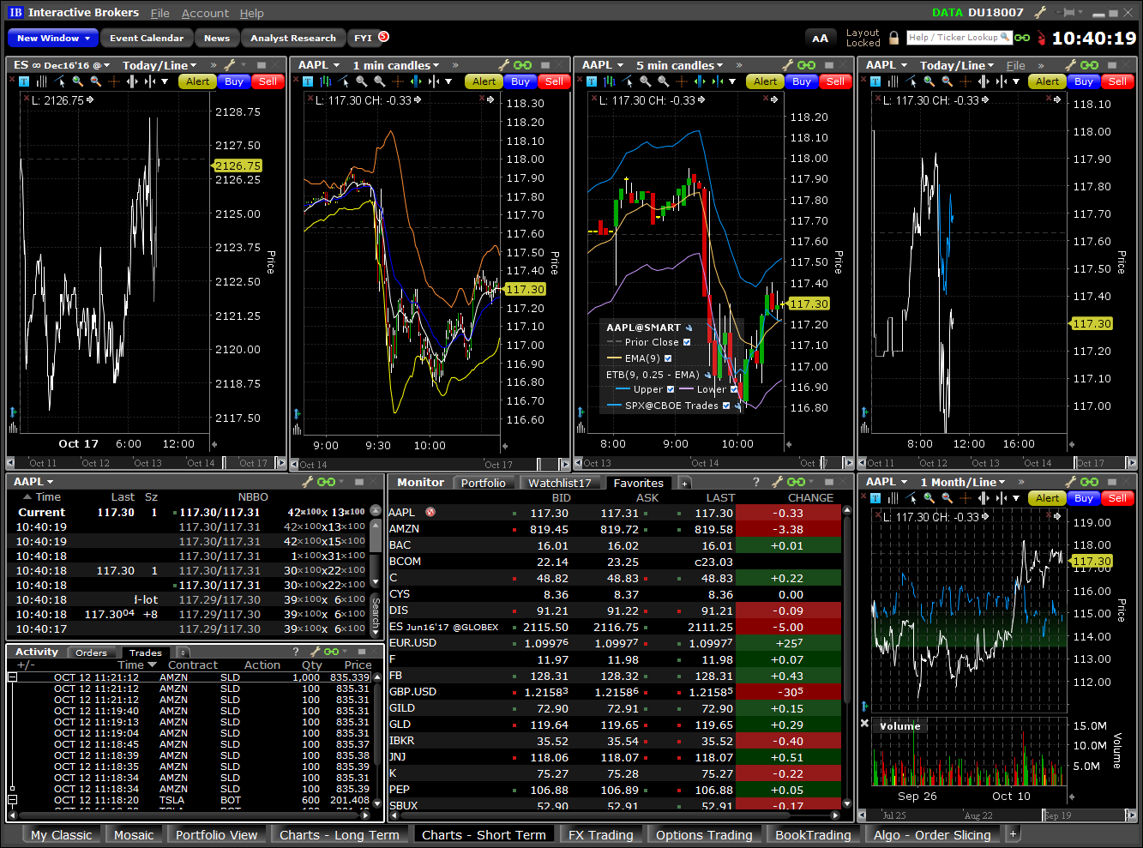Image resolution: width=1143 pixels, height=848 pixels.
Task: Select zoom-out magnifier in ES chart toolbar
Action: 95,81
